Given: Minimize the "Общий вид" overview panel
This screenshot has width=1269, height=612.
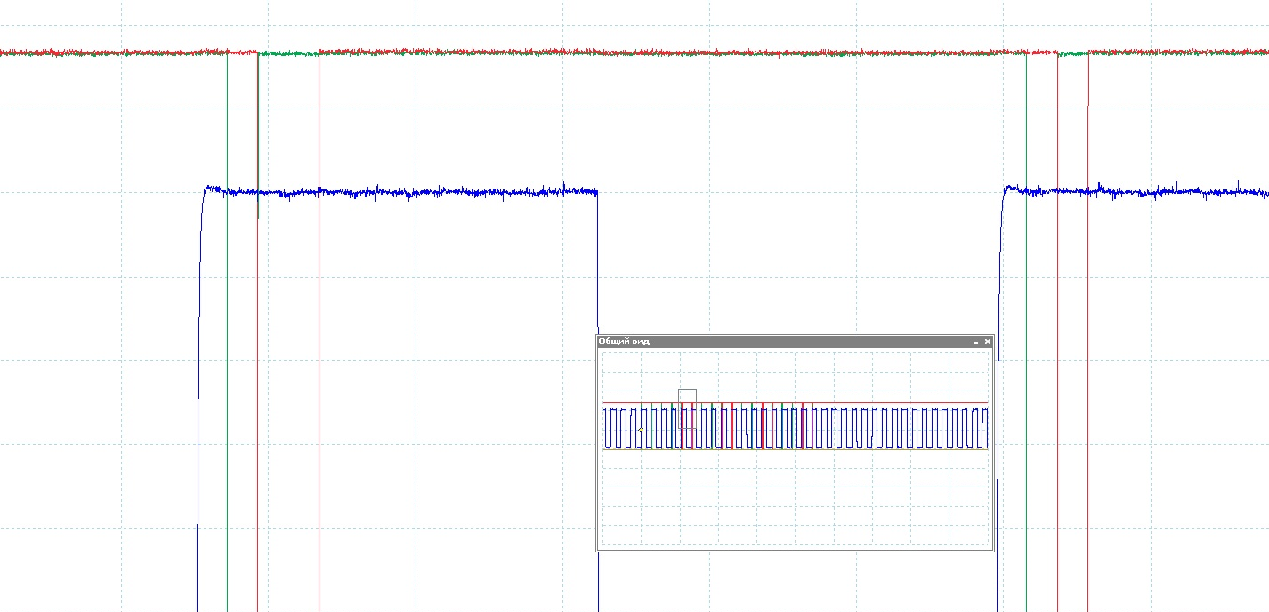Looking at the screenshot, I should pyautogui.click(x=975, y=342).
